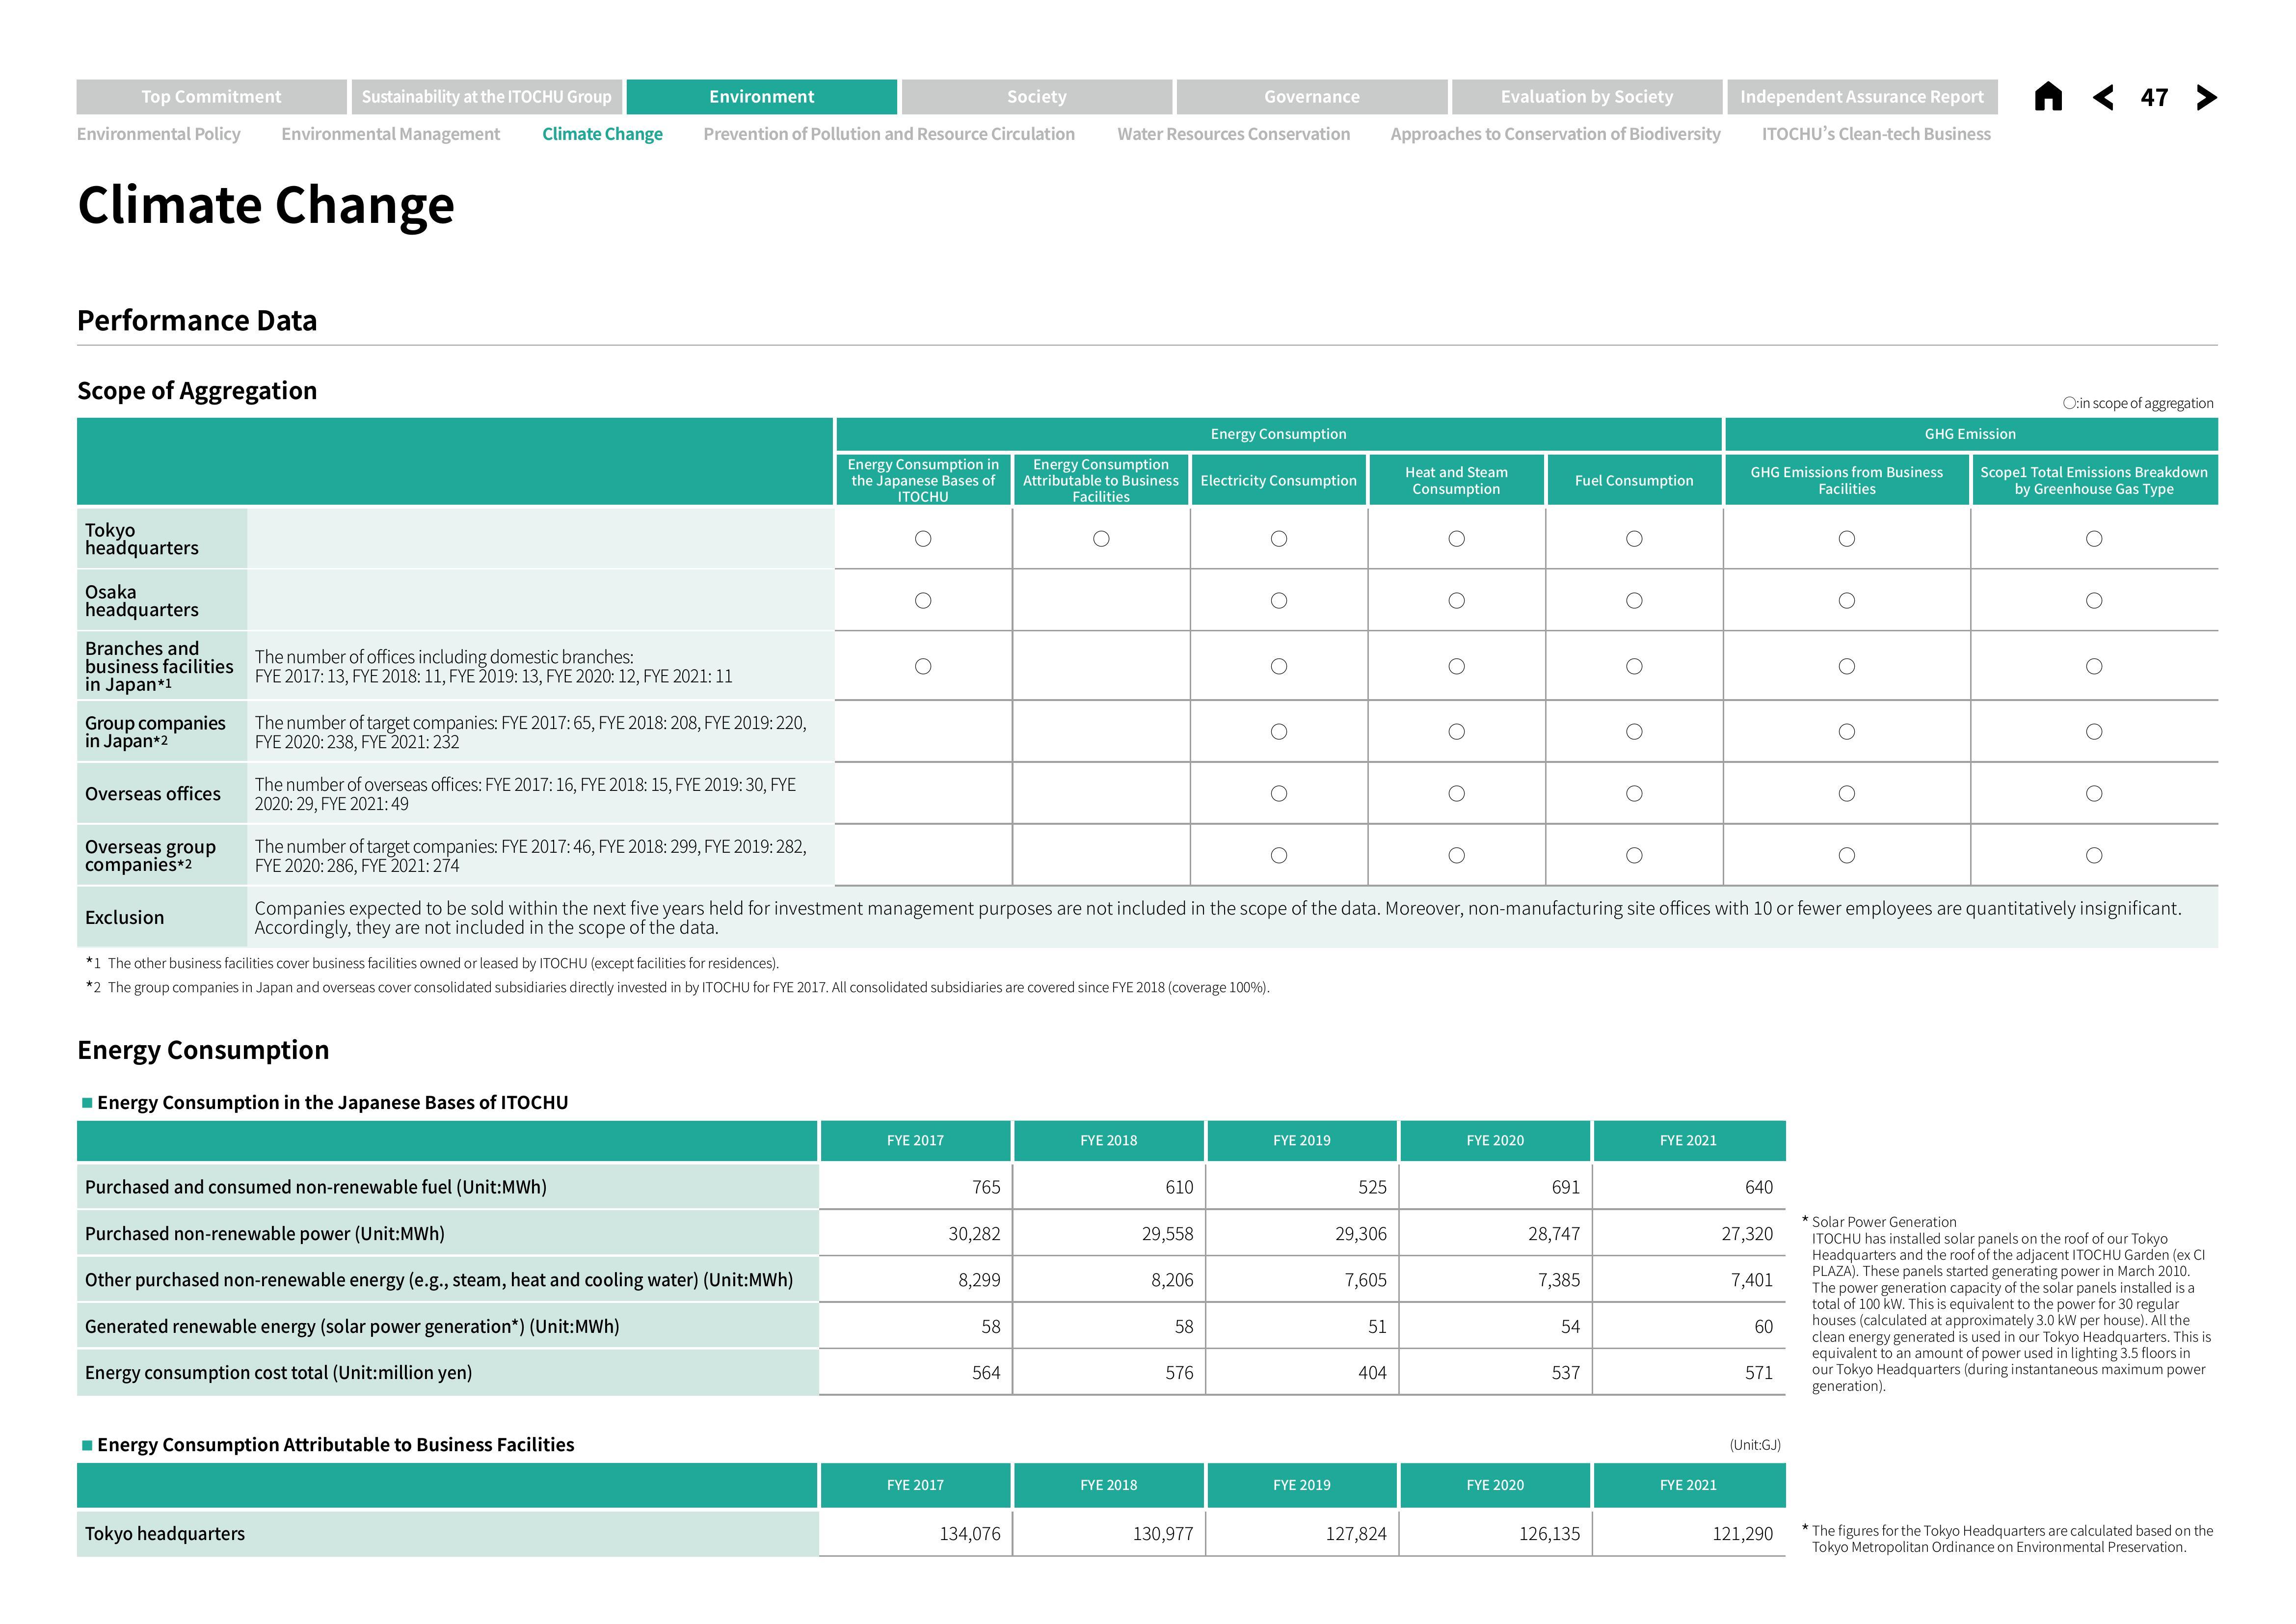
Task: Click footnote *1 about other business facilities
Action: [432, 964]
